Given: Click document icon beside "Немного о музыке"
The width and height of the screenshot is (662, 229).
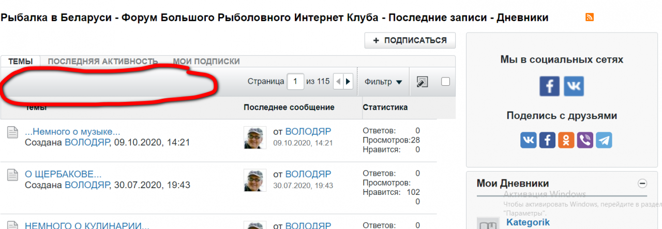Looking at the screenshot, I should [x=12, y=132].
